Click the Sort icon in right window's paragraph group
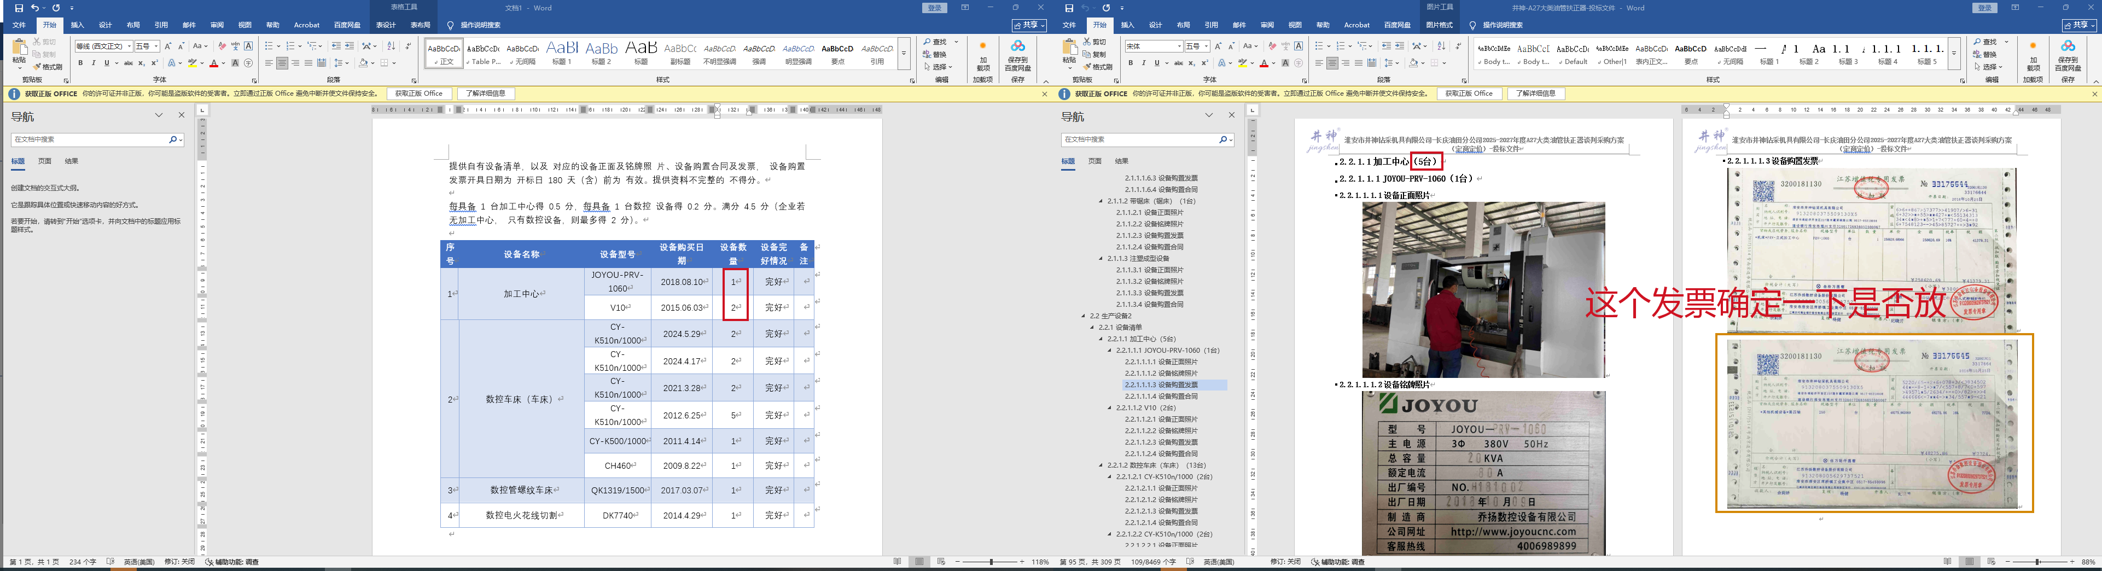Viewport: 2102px width, 571px height. (1441, 46)
